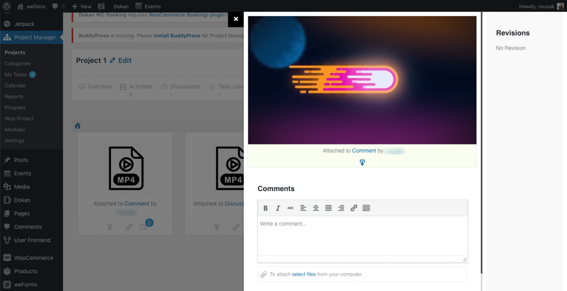This screenshot has width=567, height=291.
Task: Switch to the Activities tab
Action: click(x=136, y=86)
